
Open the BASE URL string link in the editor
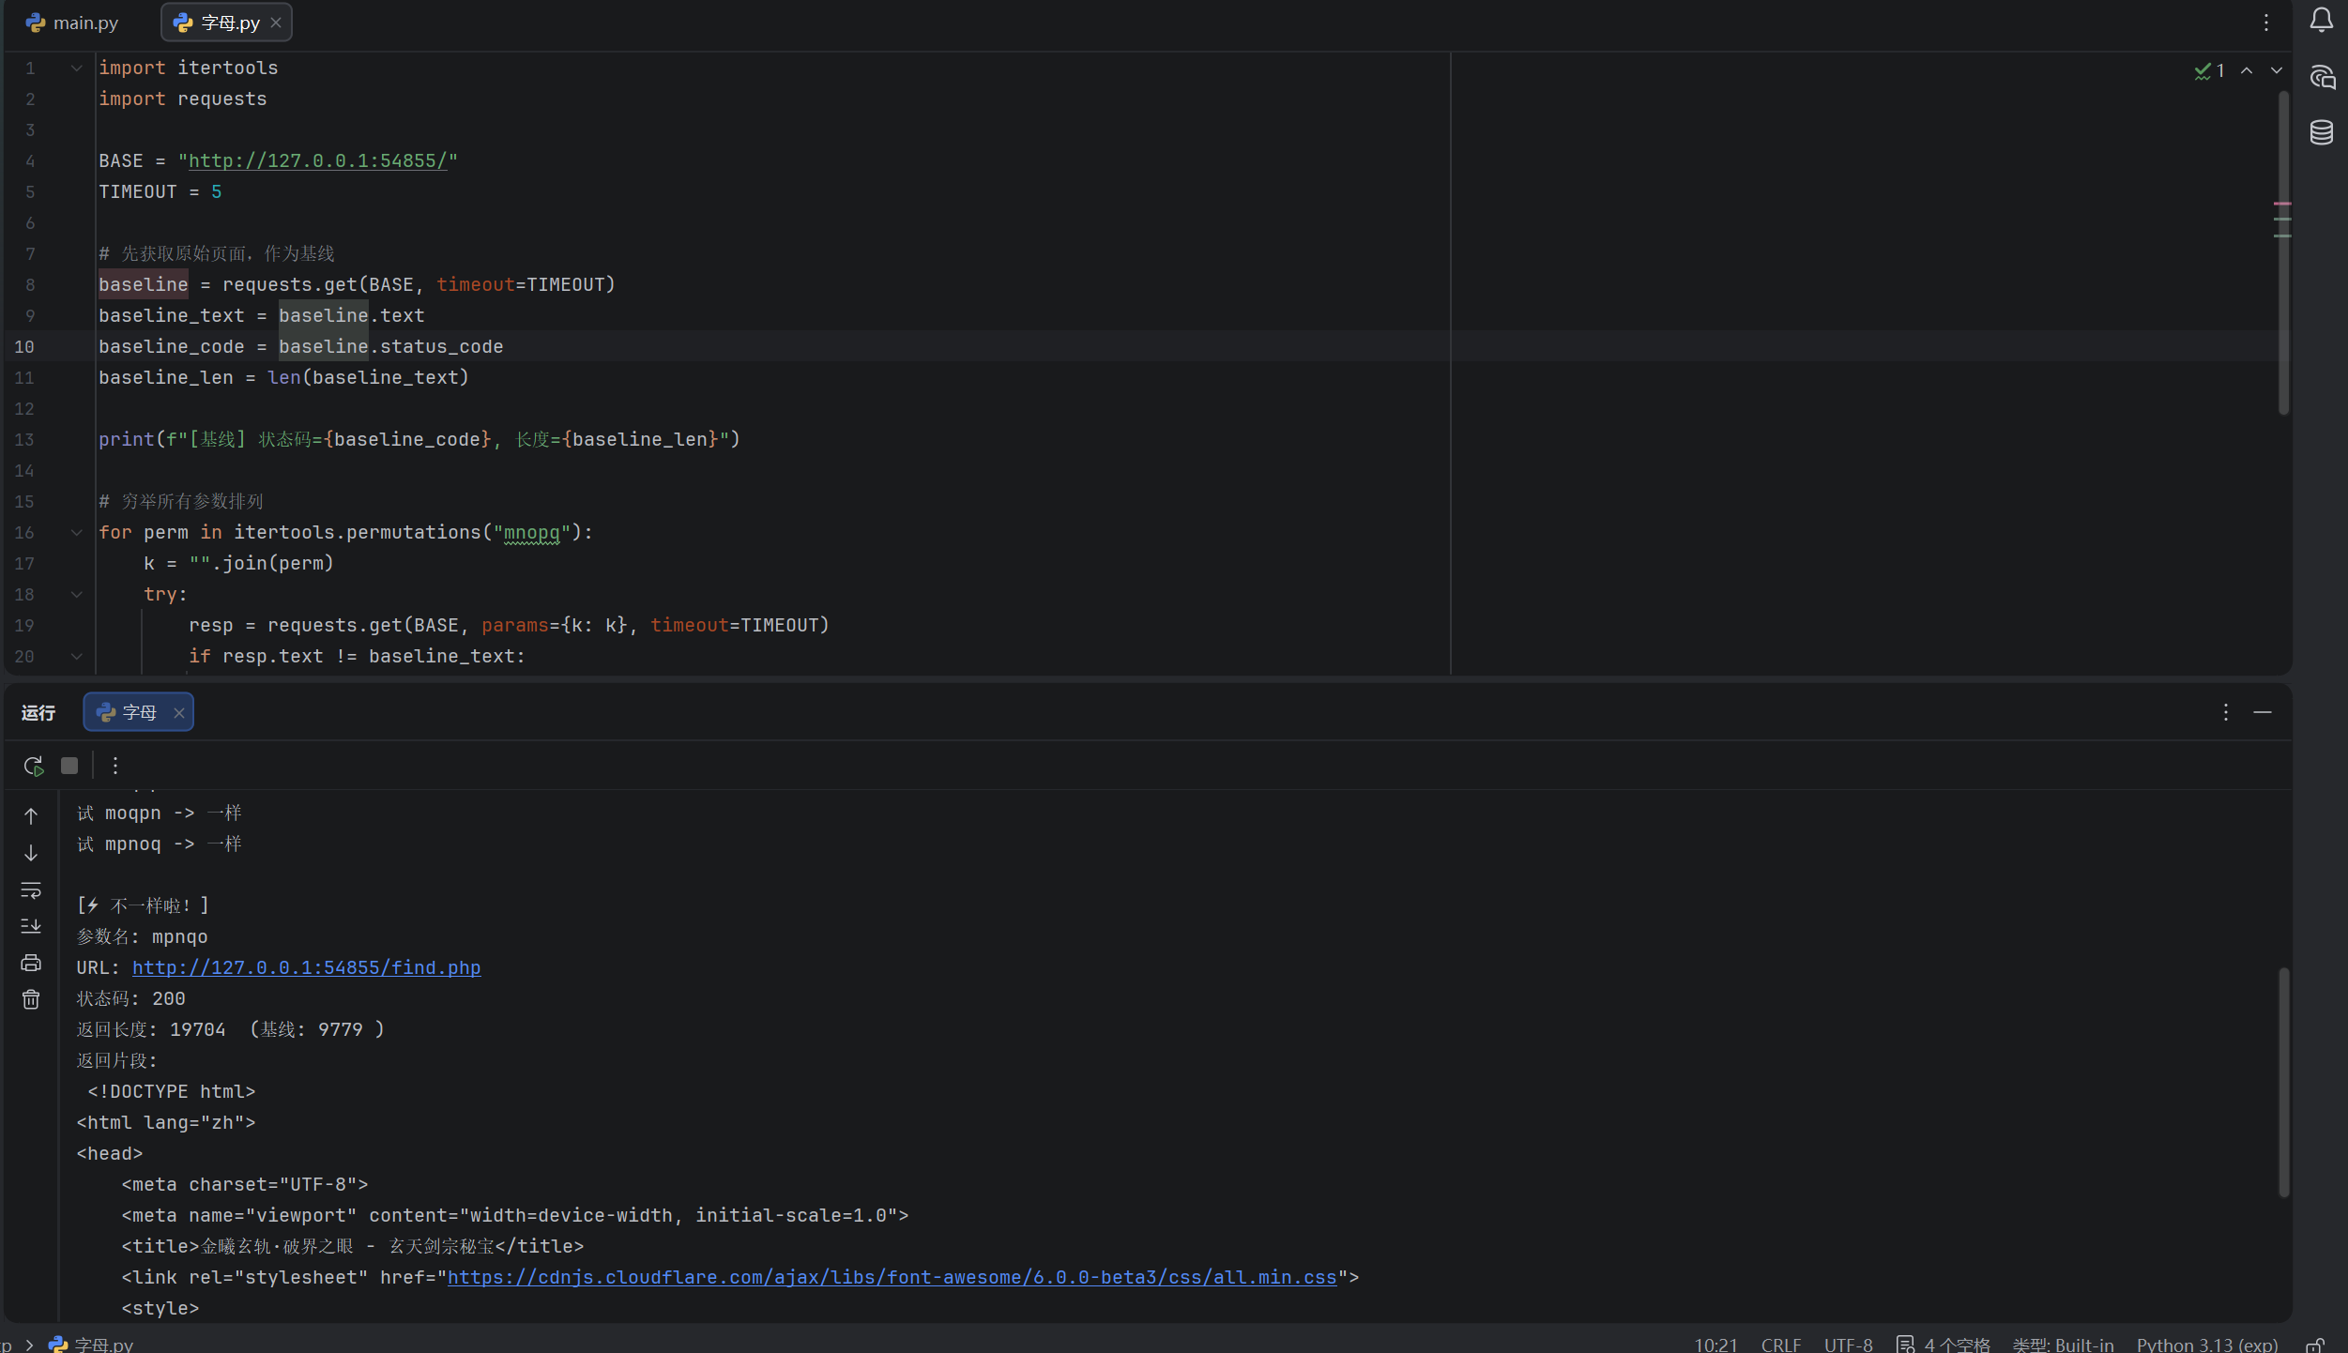[x=318, y=160]
